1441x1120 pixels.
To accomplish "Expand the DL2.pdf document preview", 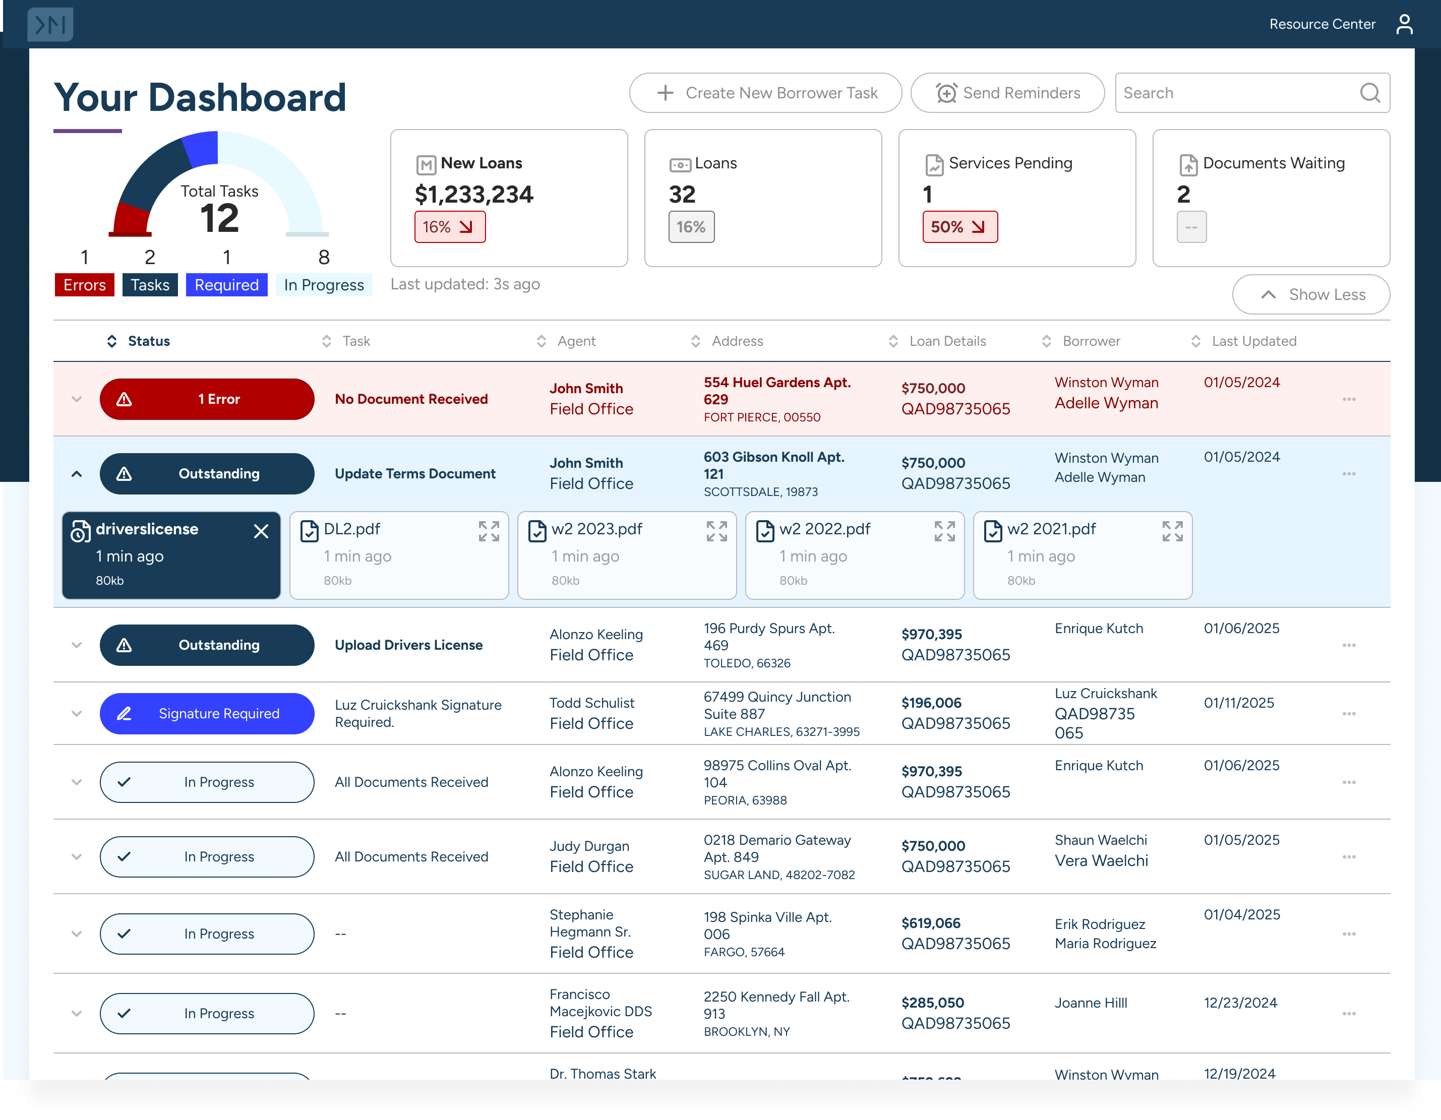I will [488, 531].
